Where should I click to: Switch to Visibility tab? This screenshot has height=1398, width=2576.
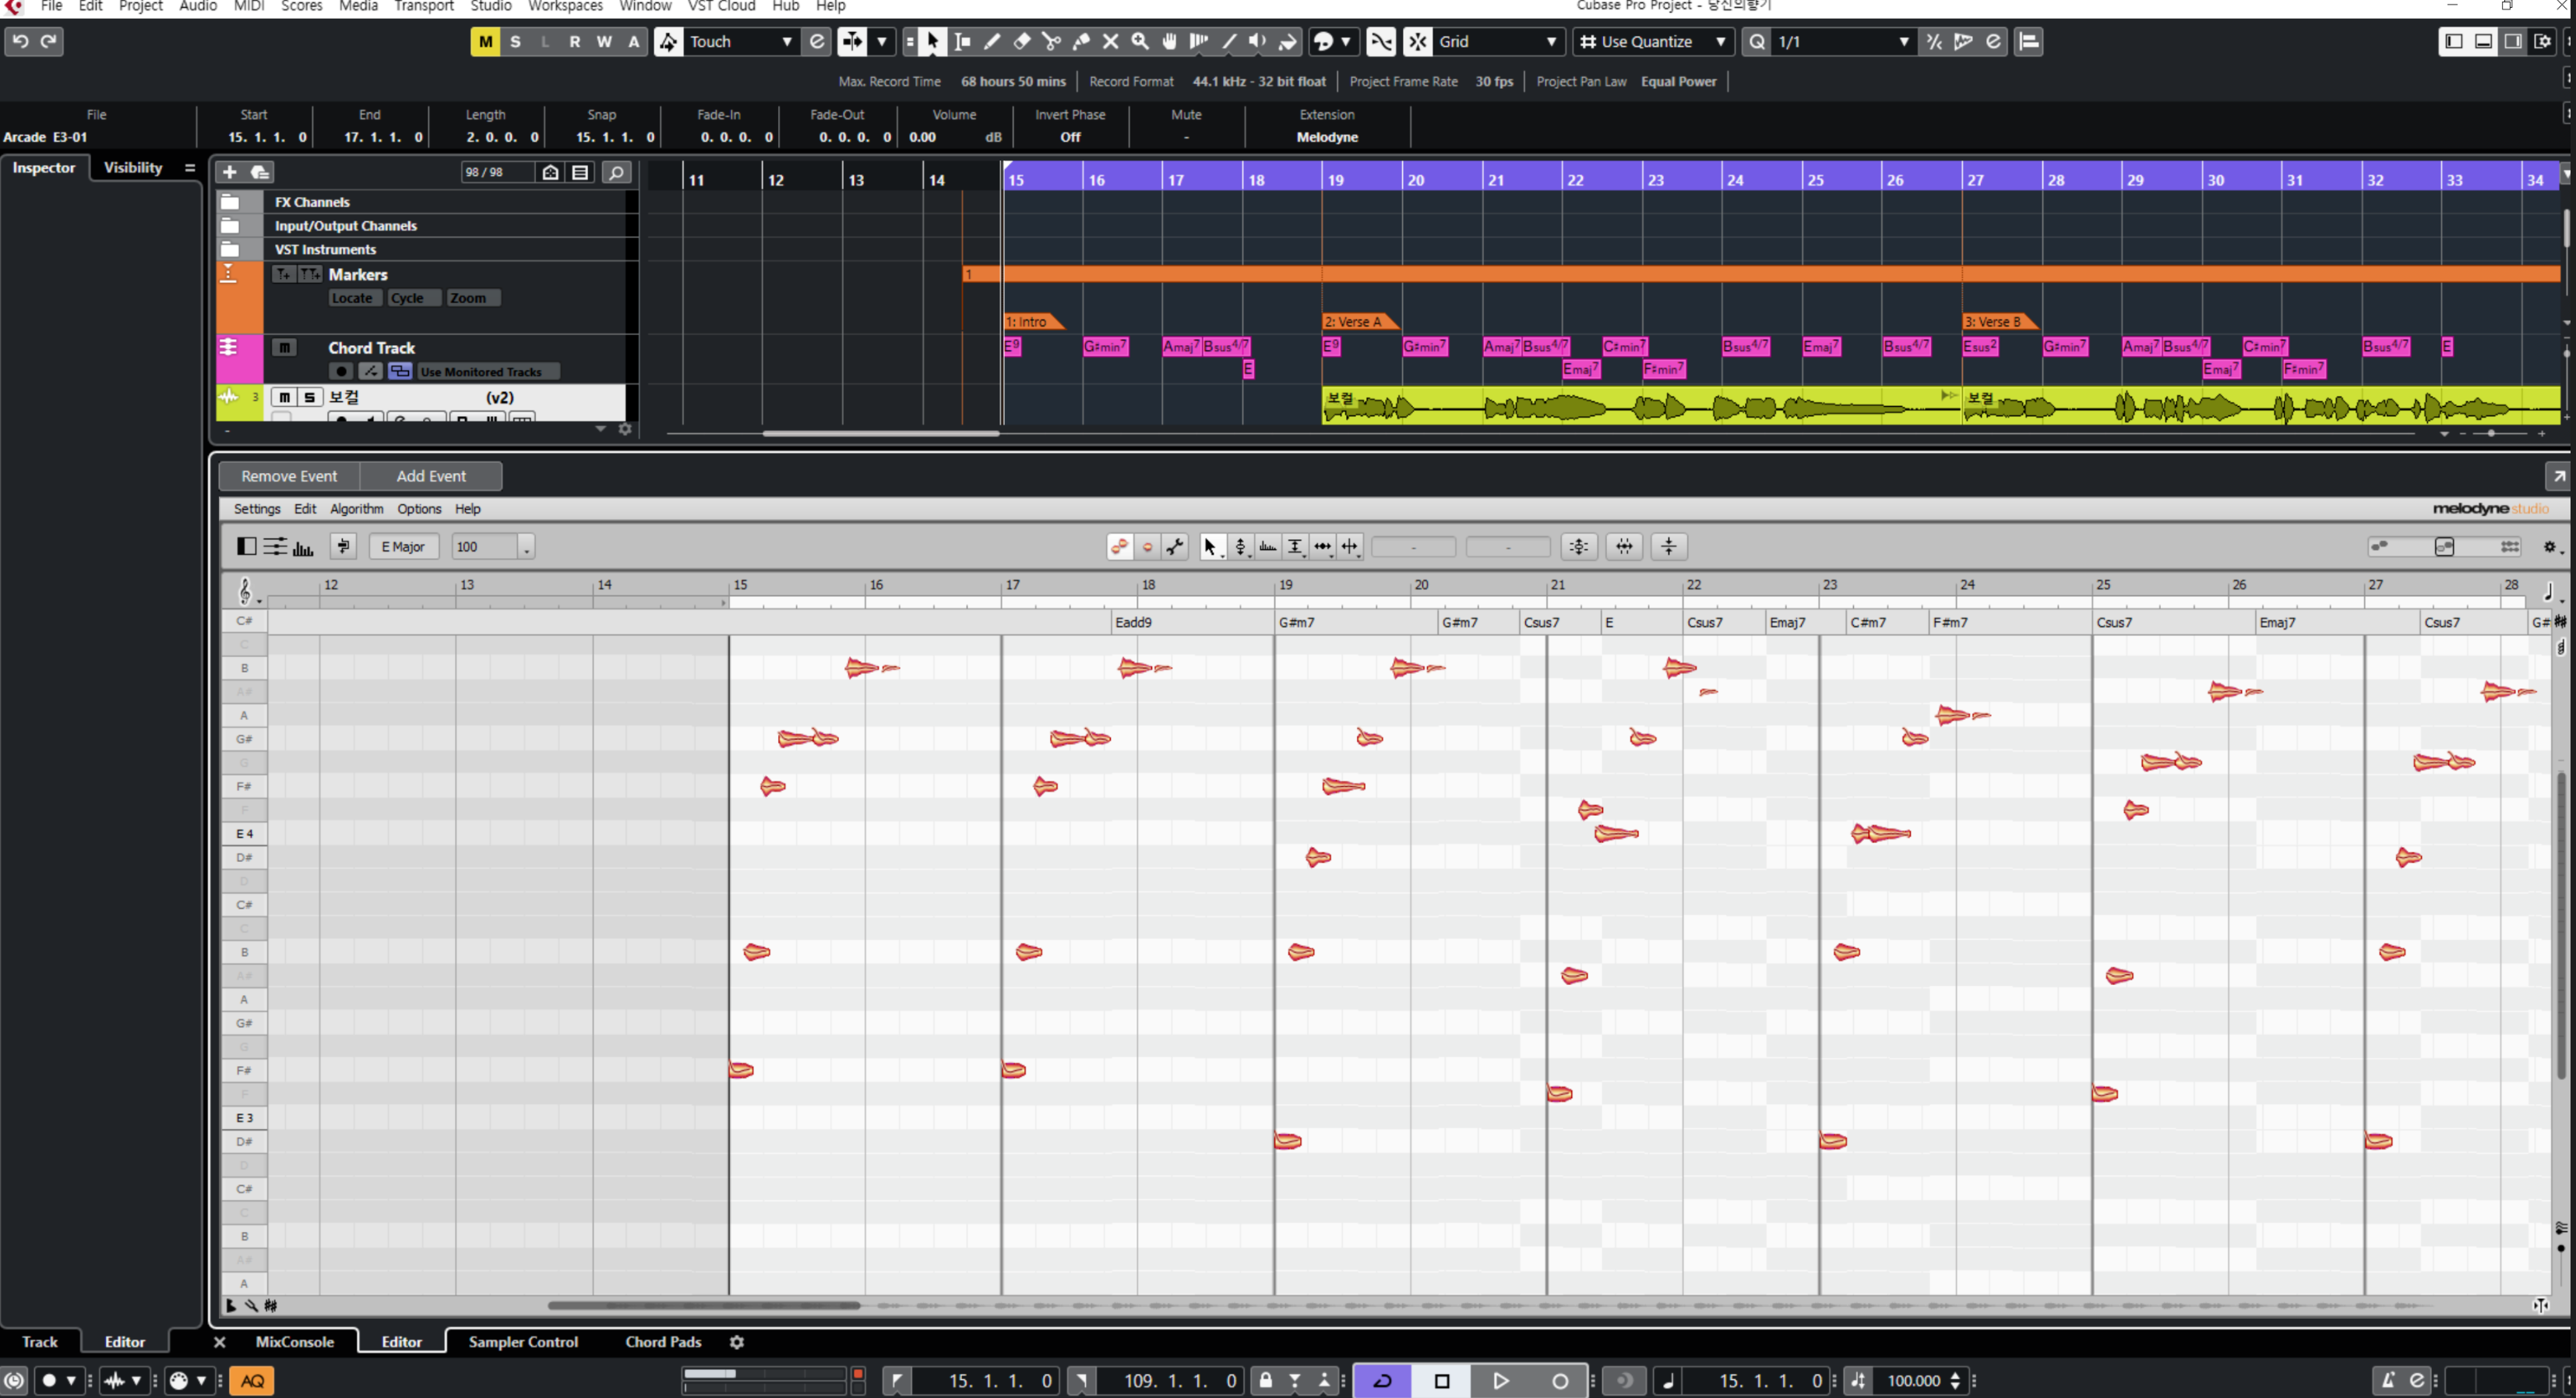(133, 167)
